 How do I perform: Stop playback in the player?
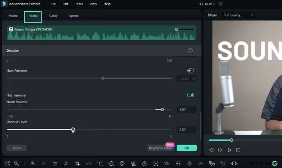(238, 150)
